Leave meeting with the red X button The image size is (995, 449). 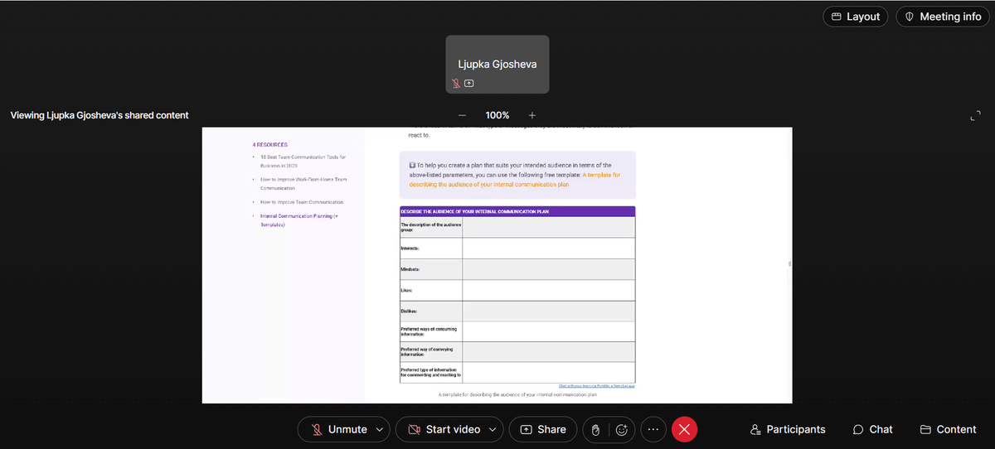(x=684, y=429)
